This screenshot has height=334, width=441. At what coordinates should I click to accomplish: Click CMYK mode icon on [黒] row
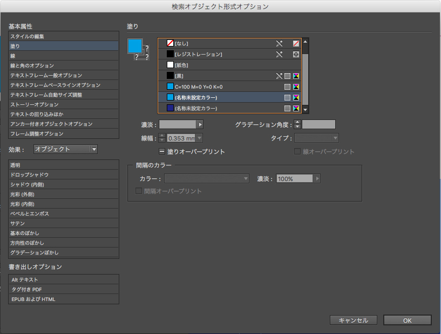click(x=296, y=76)
